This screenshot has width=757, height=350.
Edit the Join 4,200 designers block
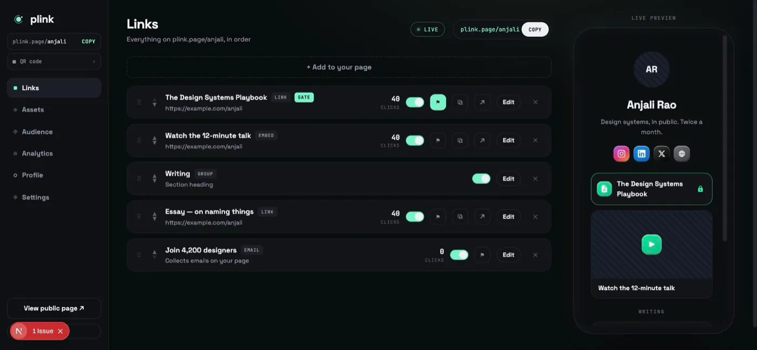pos(508,255)
